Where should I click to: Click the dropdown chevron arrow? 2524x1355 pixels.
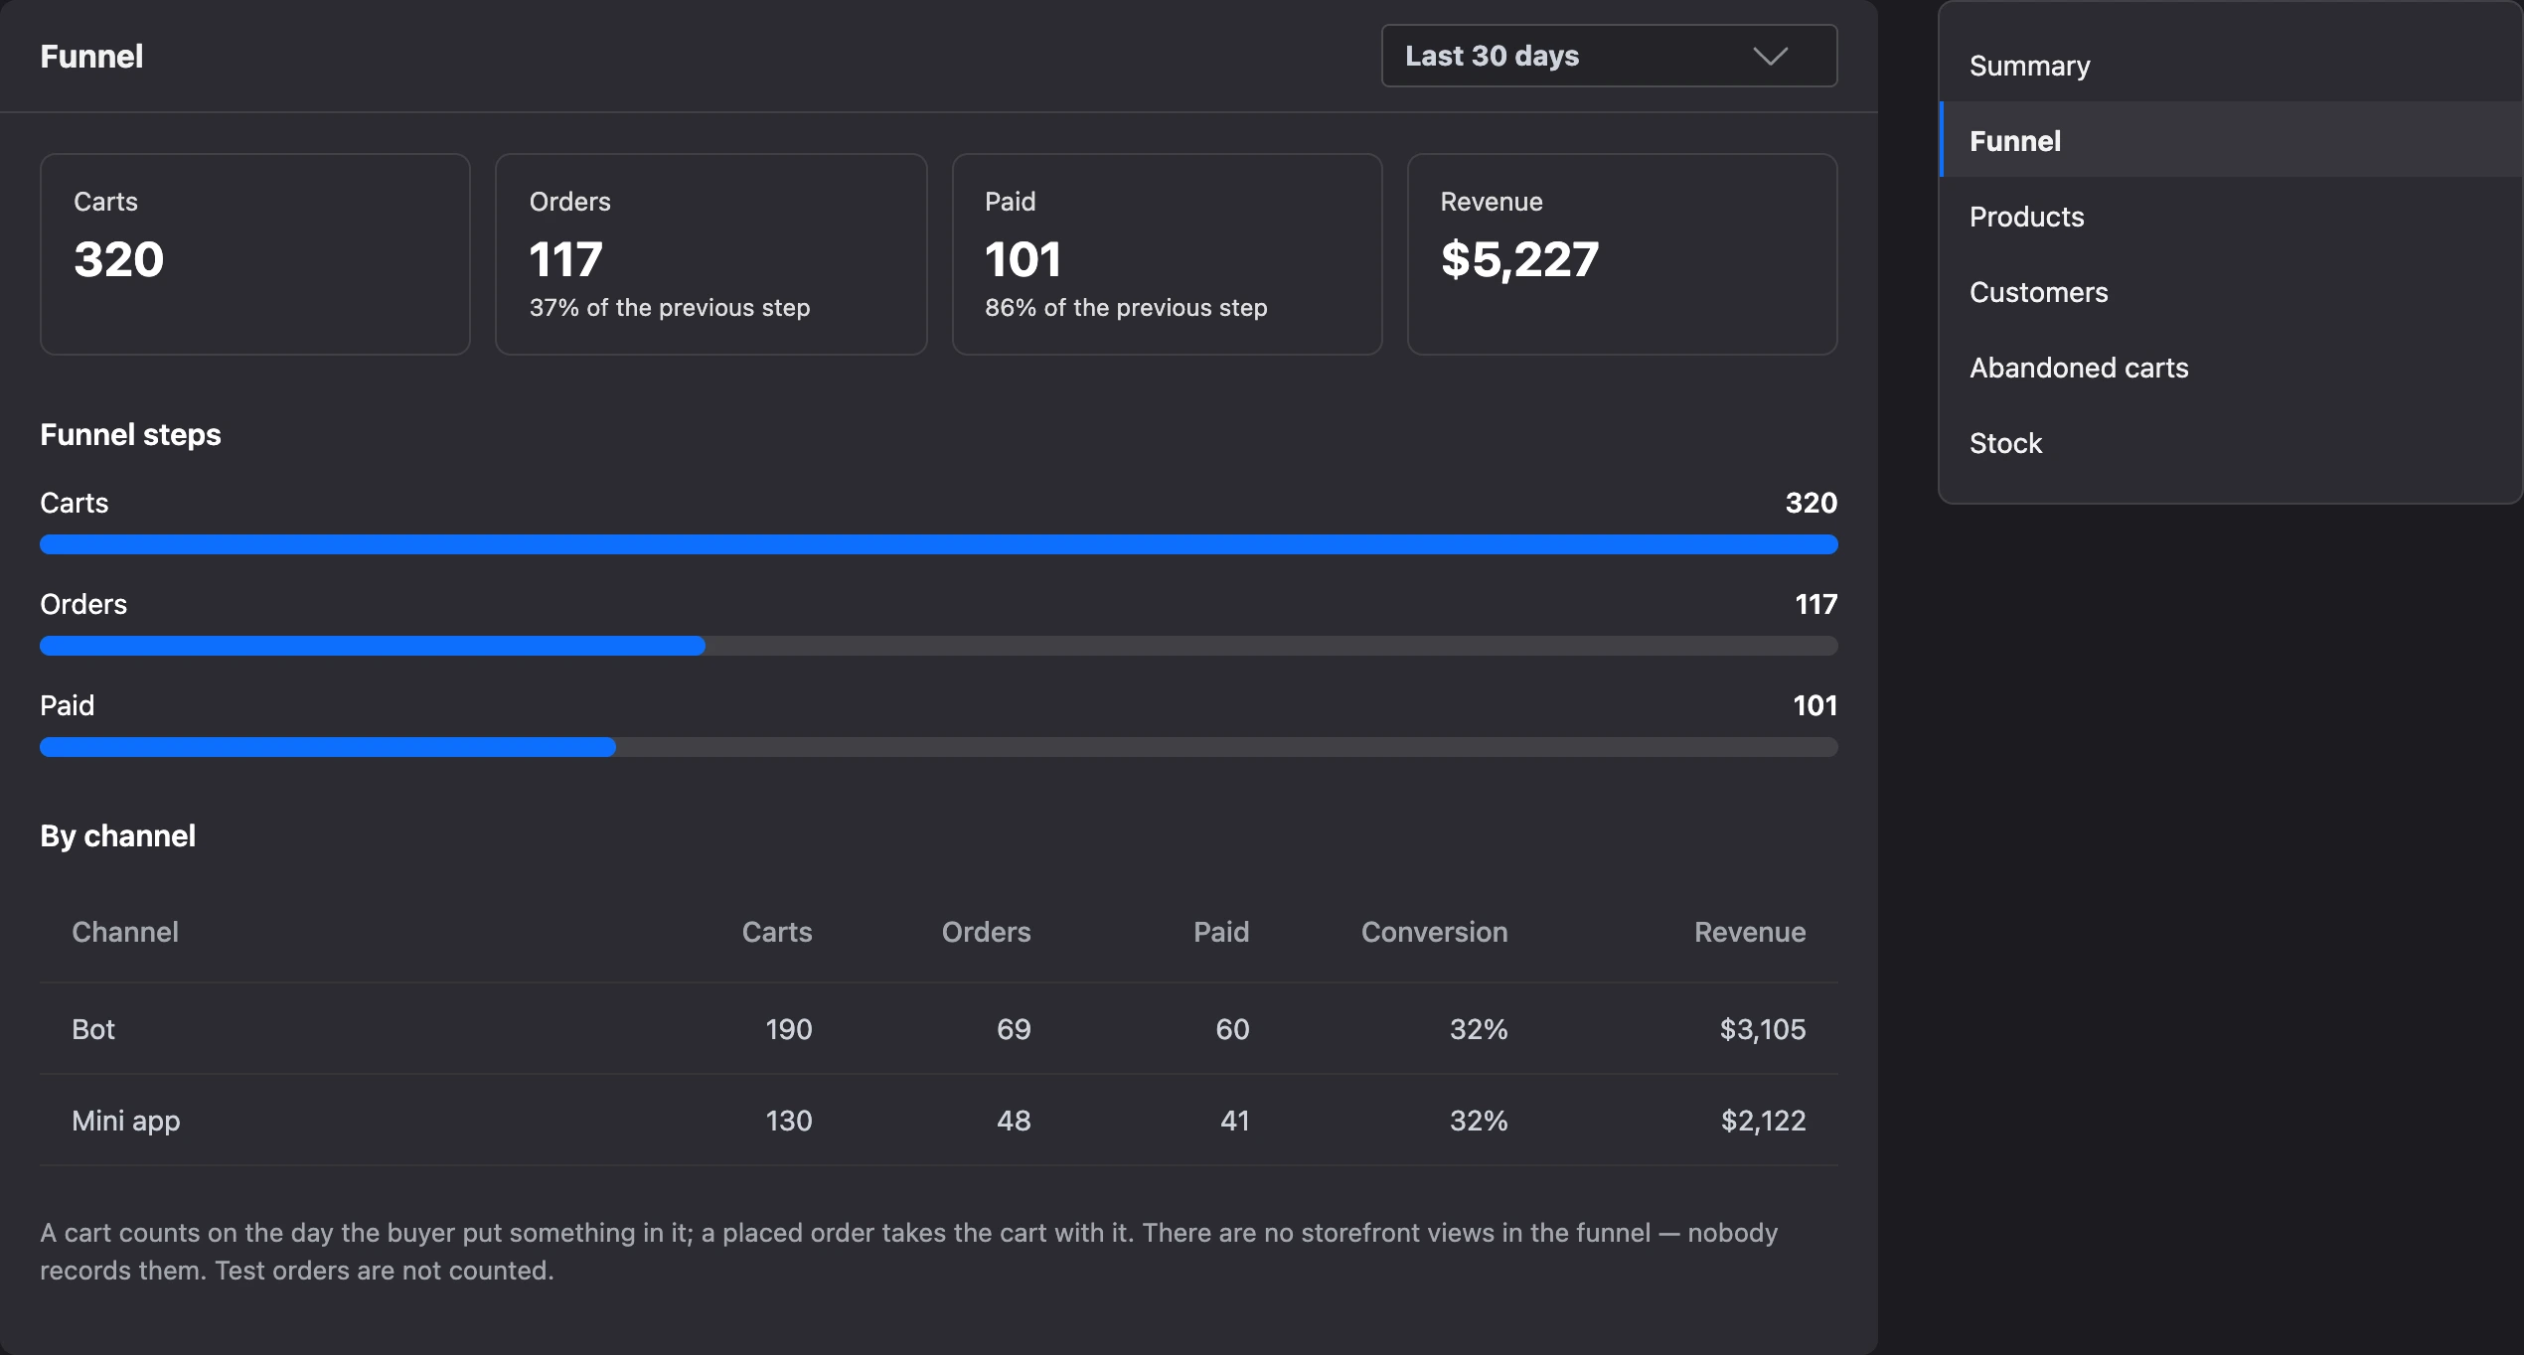coord(1770,56)
